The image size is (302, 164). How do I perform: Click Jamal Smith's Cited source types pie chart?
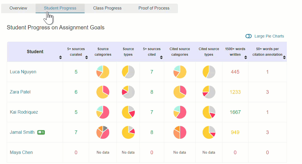(x=209, y=132)
